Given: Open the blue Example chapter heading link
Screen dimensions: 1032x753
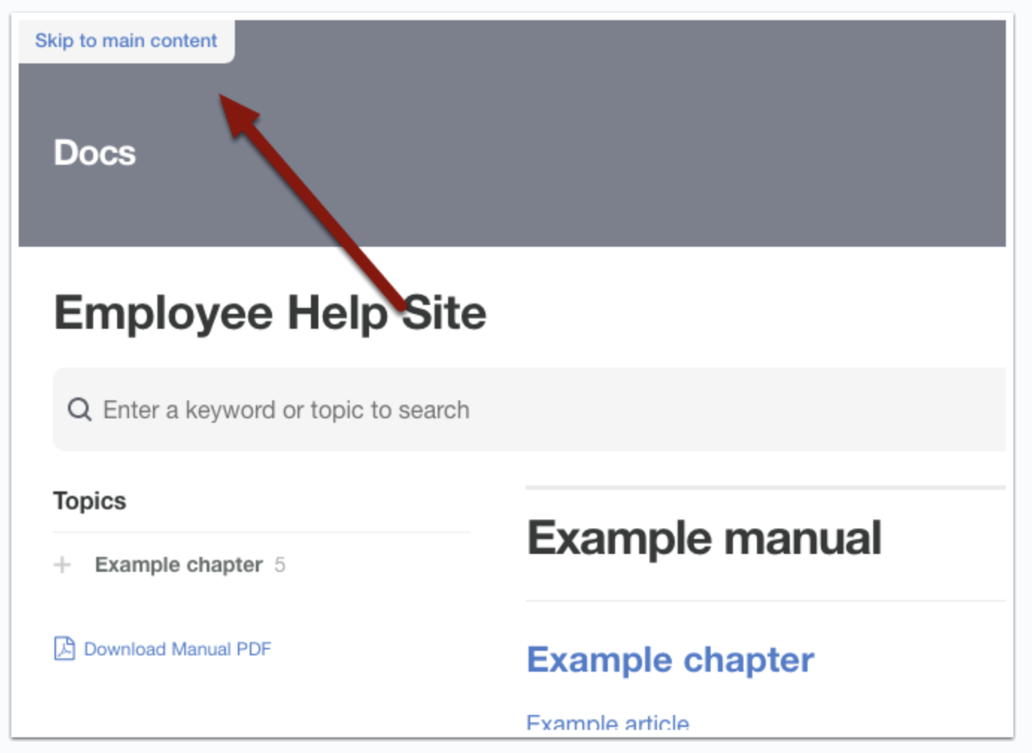Looking at the screenshot, I should click(x=670, y=660).
